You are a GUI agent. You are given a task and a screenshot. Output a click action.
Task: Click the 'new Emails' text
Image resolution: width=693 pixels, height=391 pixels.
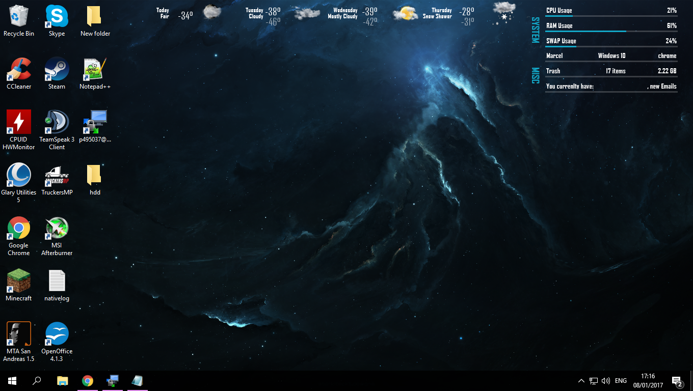point(663,87)
